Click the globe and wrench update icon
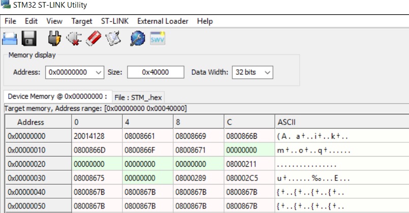 pyautogui.click(x=138, y=39)
